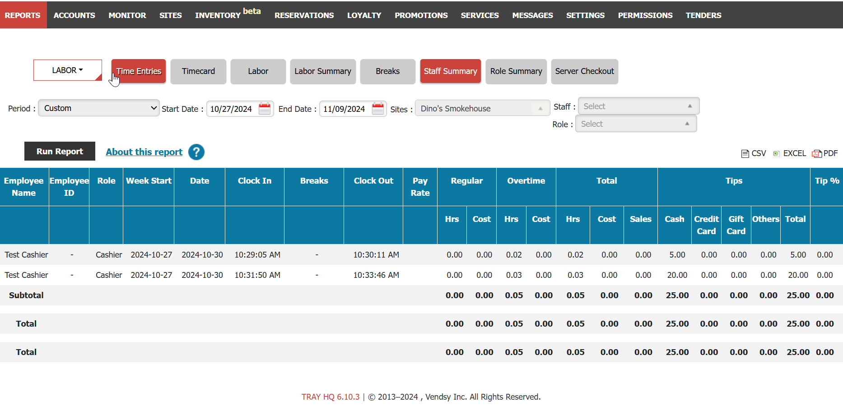
Task: Export report to Excel
Action: [x=789, y=153]
